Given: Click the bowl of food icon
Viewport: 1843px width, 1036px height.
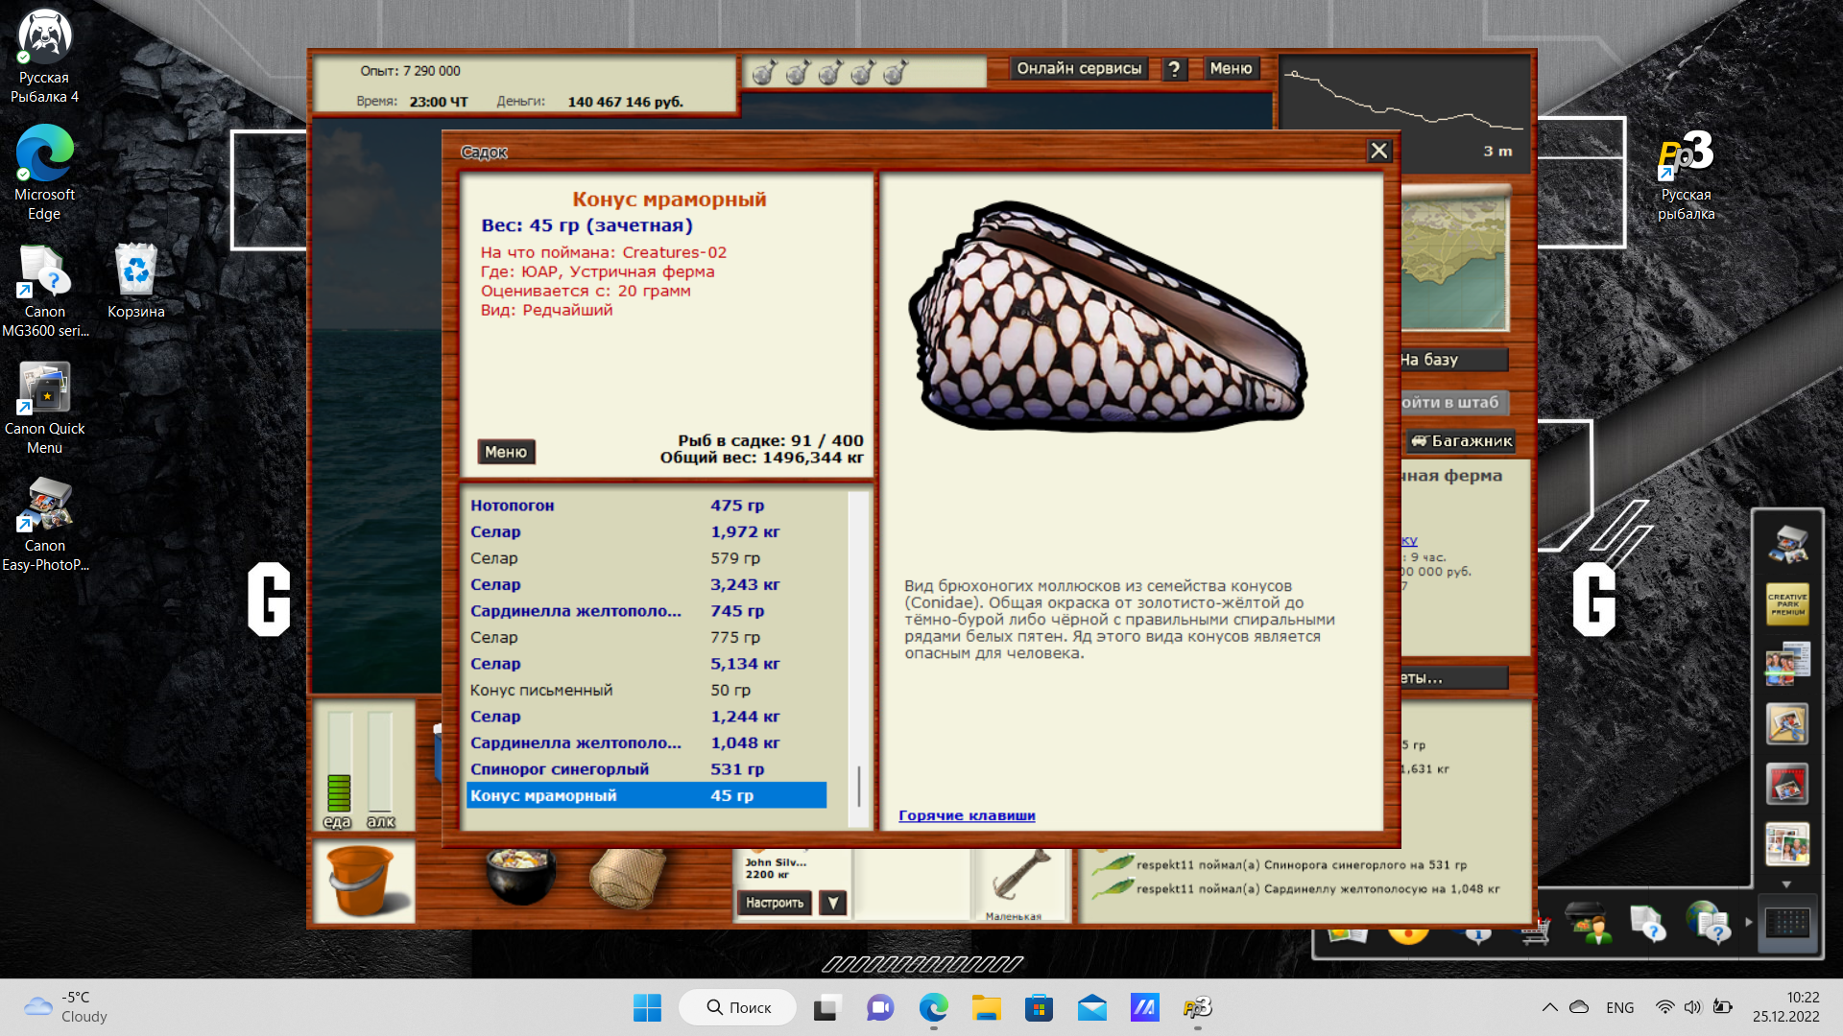Looking at the screenshot, I should tap(520, 875).
